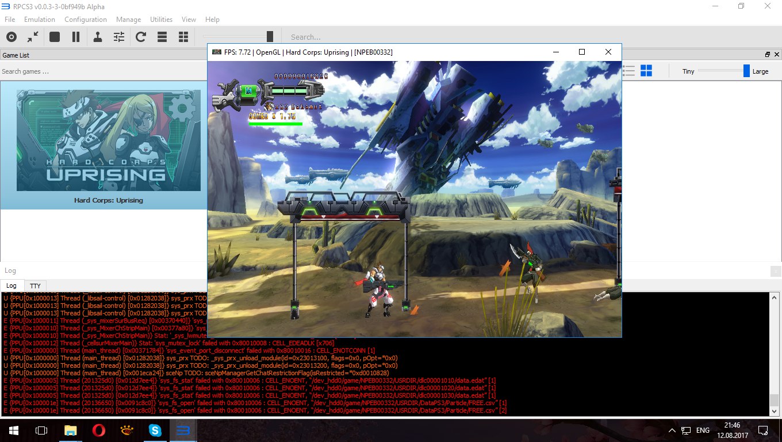Open the Configuration menu
The width and height of the screenshot is (782, 442).
(86, 20)
